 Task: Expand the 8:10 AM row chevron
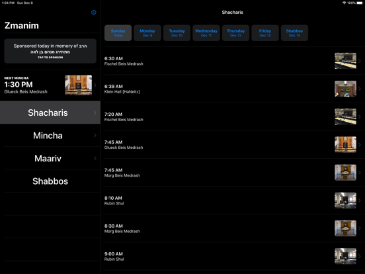(x=360, y=201)
